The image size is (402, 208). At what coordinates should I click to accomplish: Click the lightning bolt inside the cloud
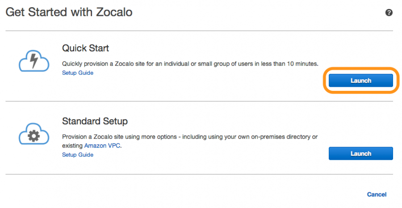tap(34, 60)
